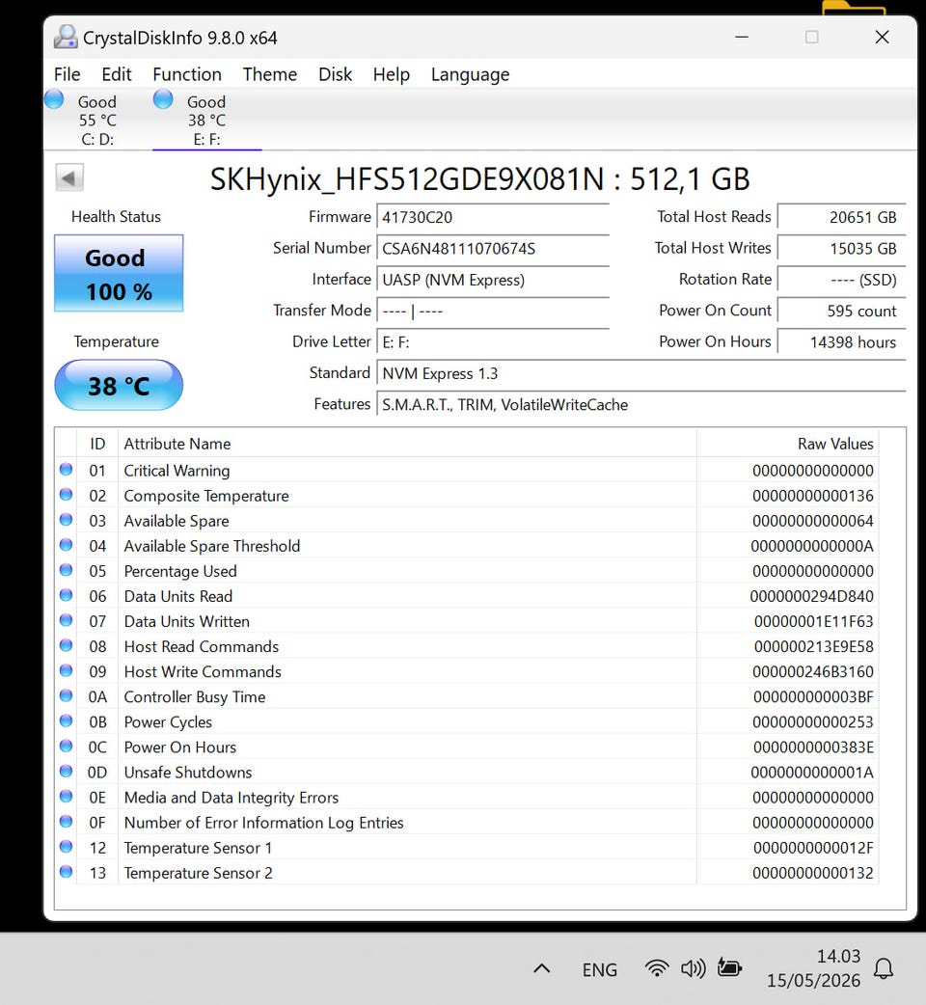Click the Total Host Writes value 15035 GB
The width and height of the screenshot is (926, 1005).
[841, 249]
